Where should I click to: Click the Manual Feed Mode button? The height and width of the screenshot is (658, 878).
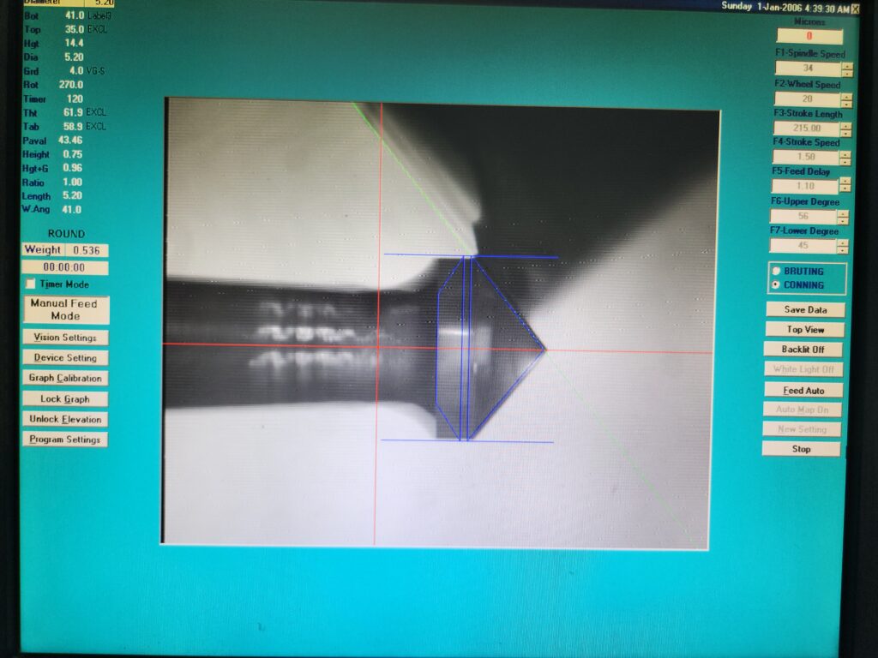coord(65,309)
